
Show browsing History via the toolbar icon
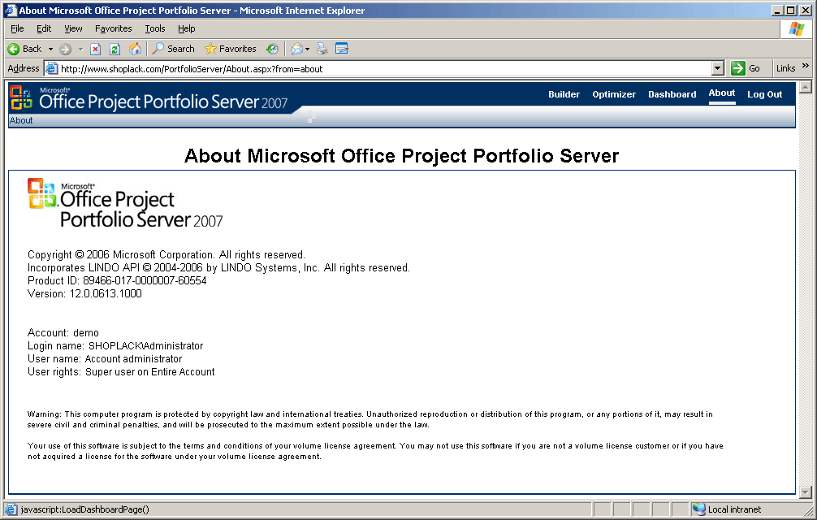point(272,49)
